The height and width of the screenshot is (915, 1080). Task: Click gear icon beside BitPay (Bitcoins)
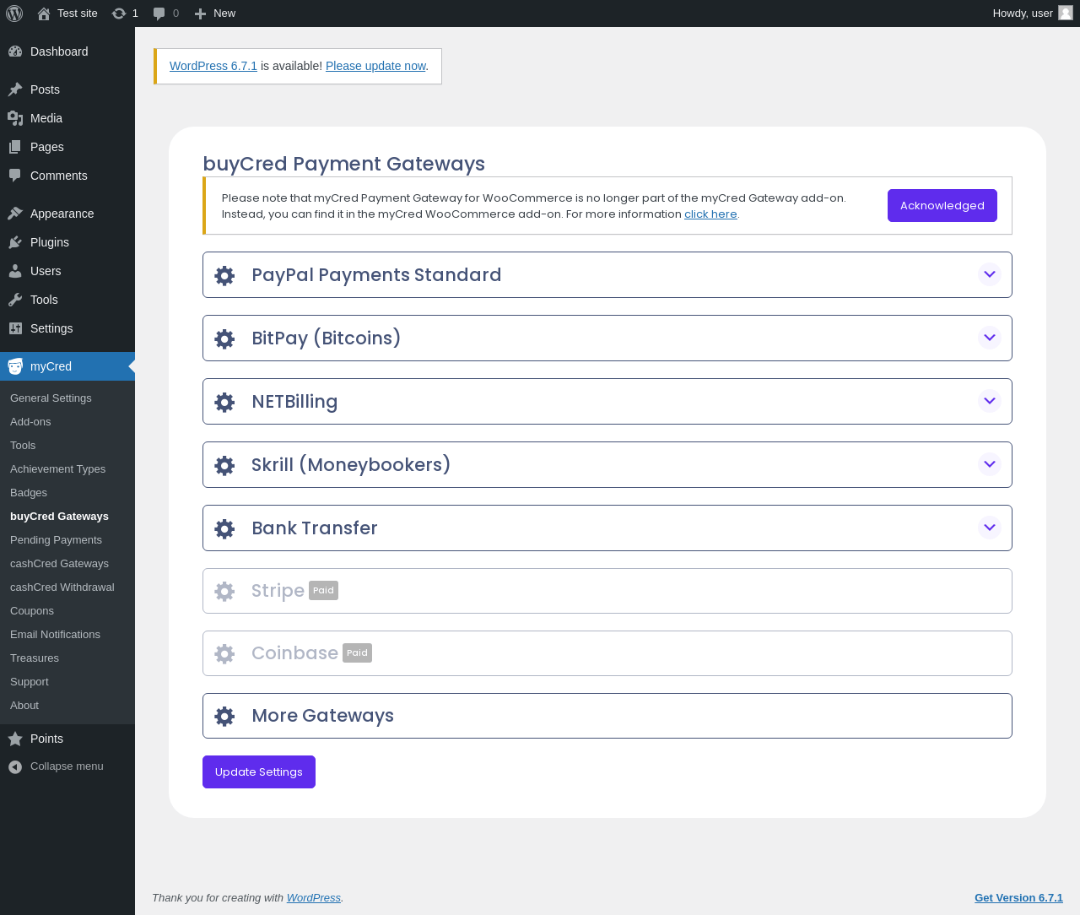point(224,338)
